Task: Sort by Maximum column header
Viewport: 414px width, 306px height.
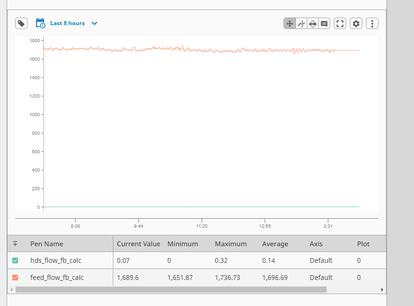Action: tap(231, 244)
